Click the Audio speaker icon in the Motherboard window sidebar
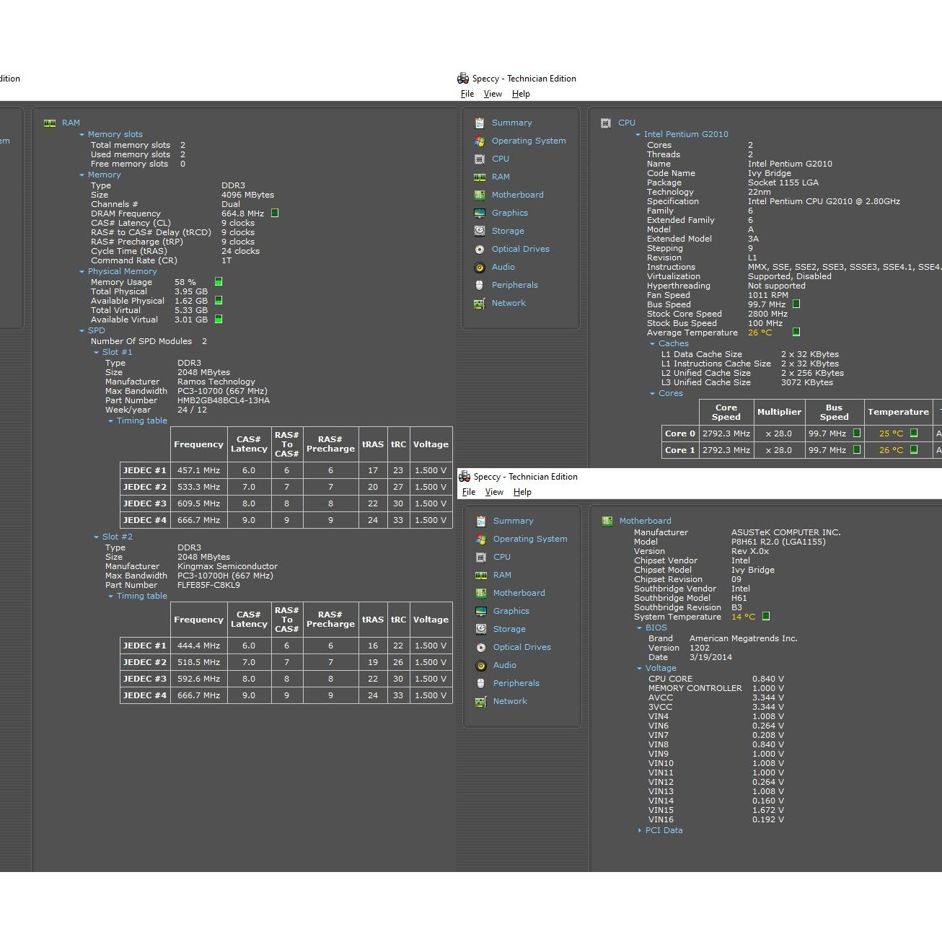Viewport: 942px width, 942px height. click(x=481, y=666)
